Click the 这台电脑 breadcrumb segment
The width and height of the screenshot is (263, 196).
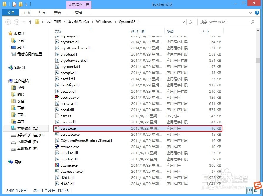click(54, 22)
